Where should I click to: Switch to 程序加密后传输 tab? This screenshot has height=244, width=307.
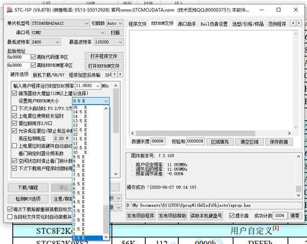85,75
